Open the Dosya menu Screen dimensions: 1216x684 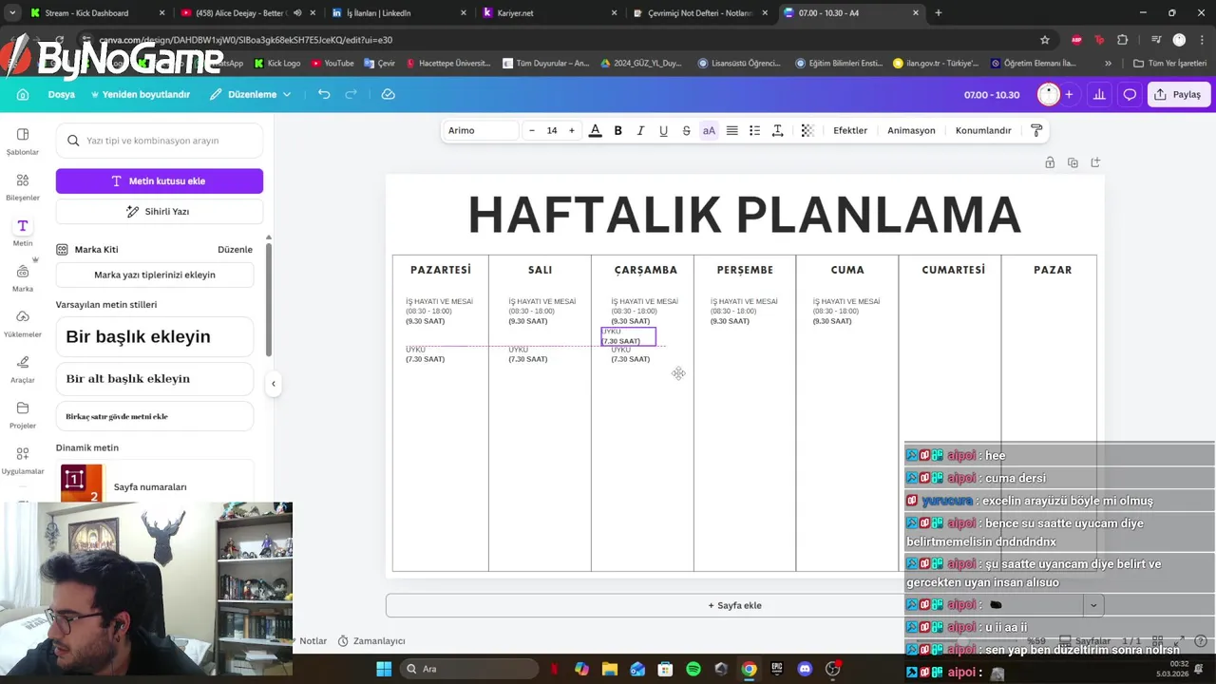point(61,94)
